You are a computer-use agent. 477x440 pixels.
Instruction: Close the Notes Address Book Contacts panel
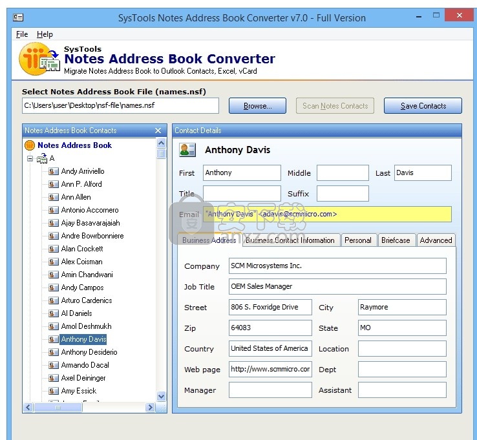click(x=158, y=131)
